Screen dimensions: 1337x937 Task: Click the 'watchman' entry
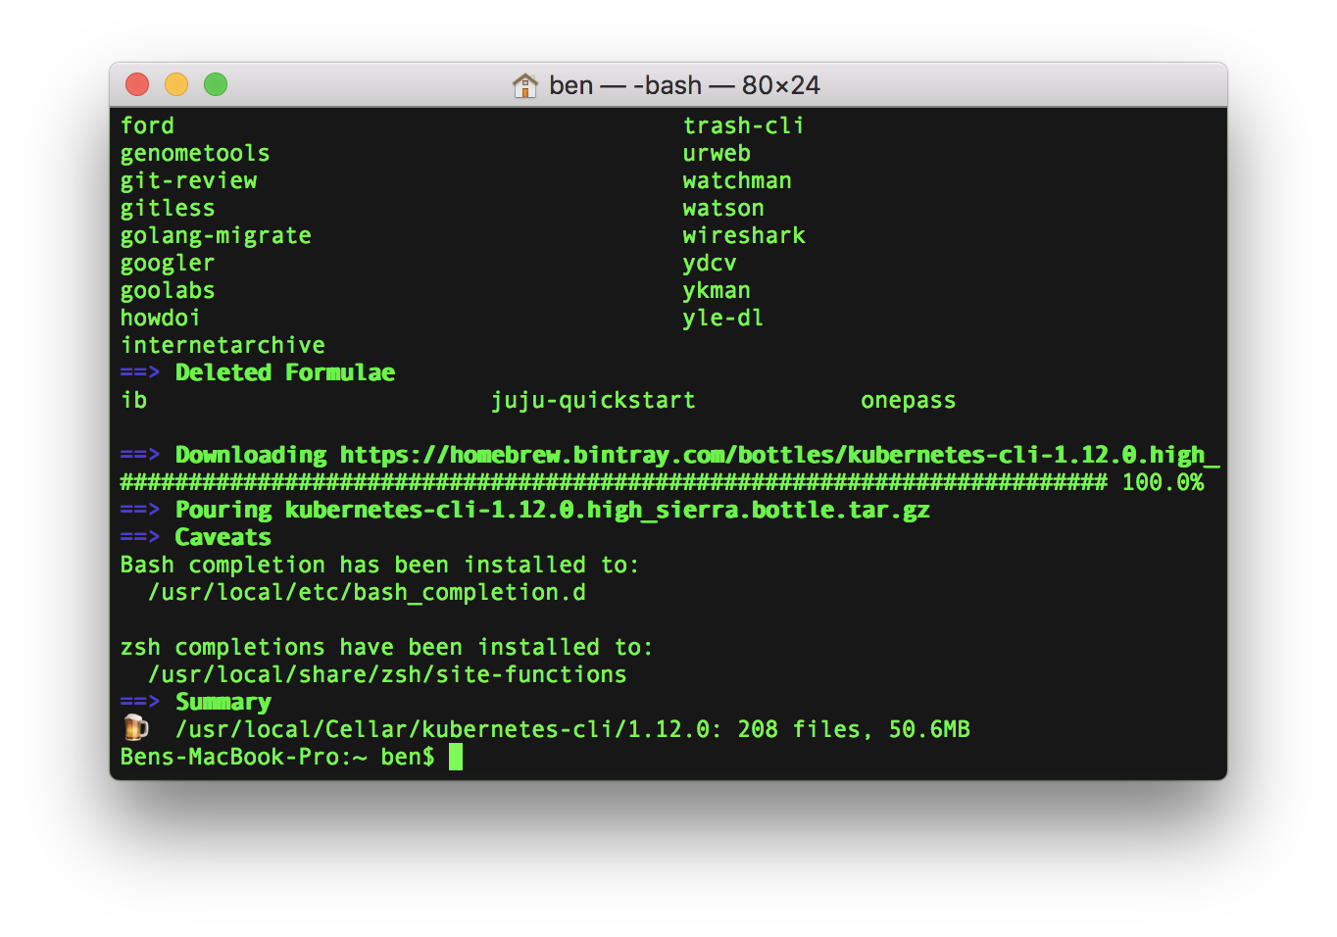(x=737, y=180)
